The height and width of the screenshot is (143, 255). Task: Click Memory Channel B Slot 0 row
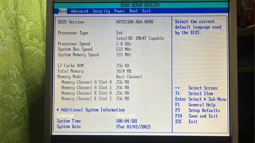click(95, 93)
